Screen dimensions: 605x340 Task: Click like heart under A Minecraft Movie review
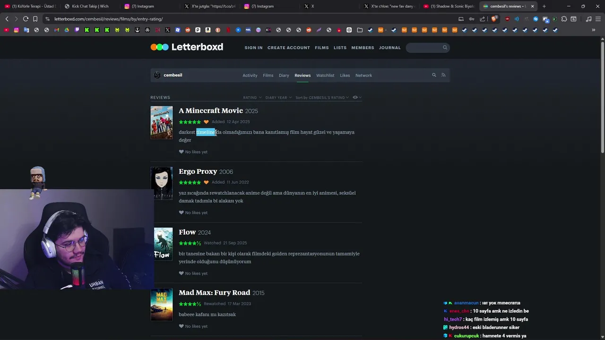(181, 152)
